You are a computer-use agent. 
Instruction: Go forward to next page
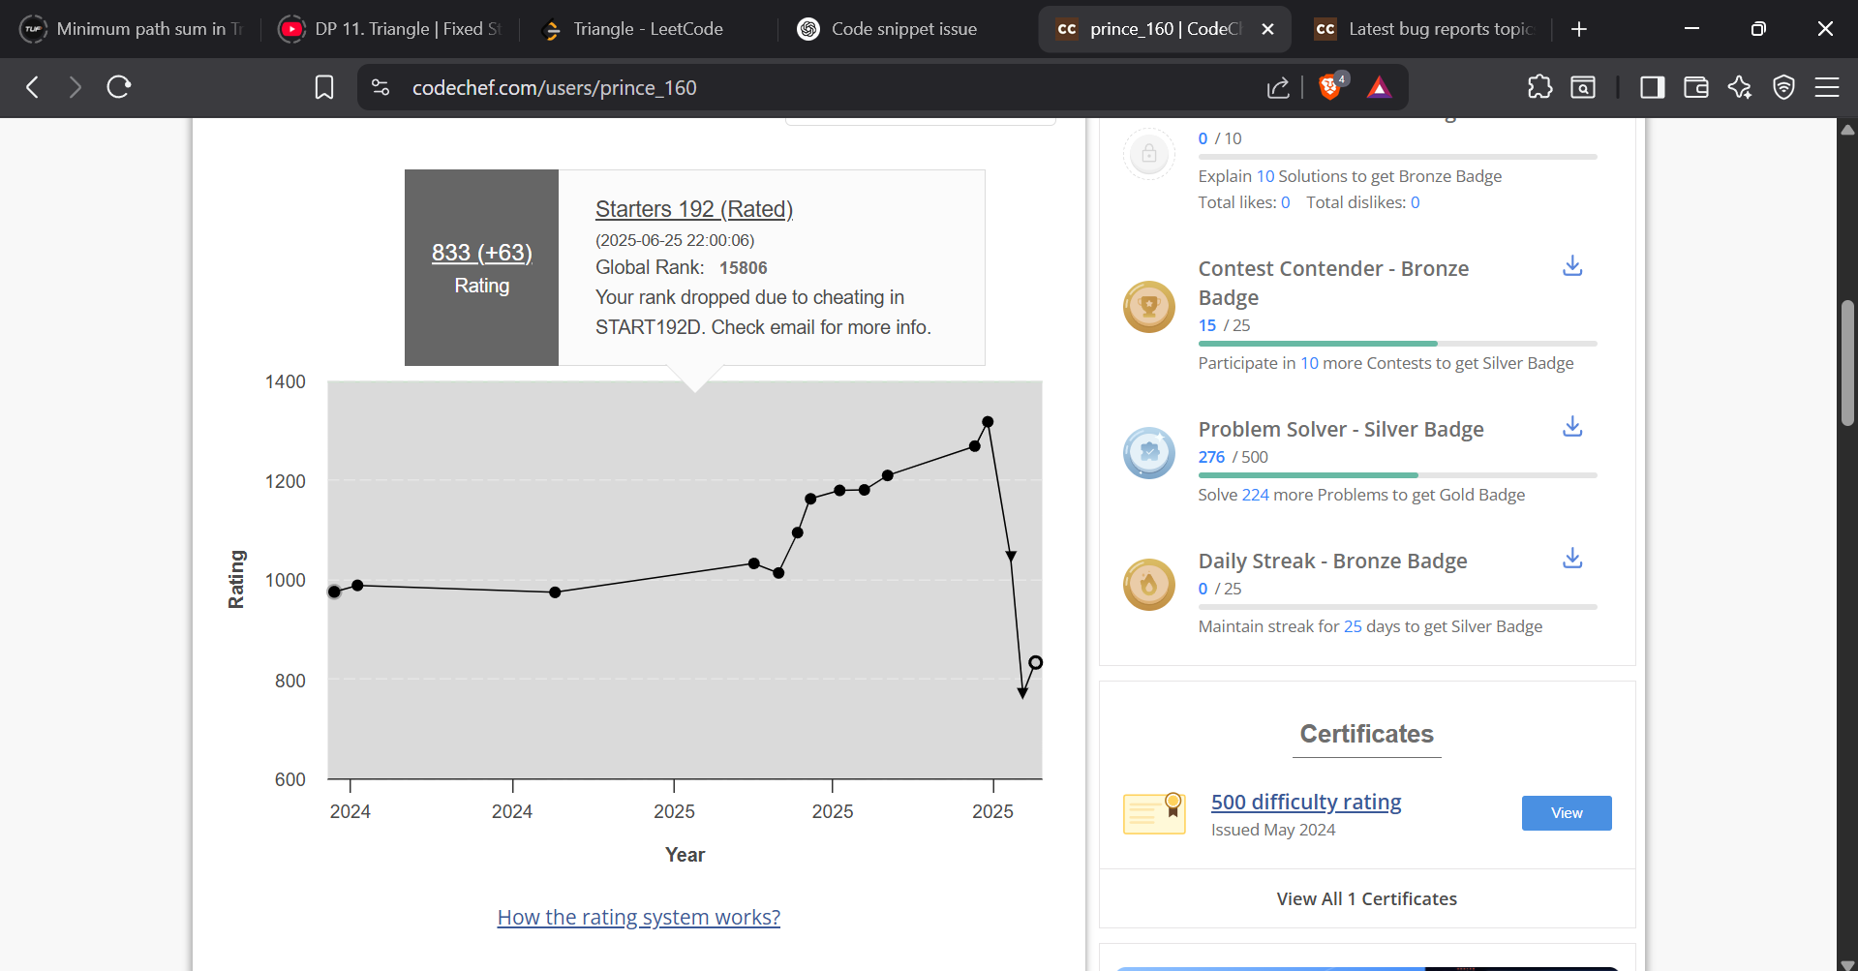pos(76,88)
